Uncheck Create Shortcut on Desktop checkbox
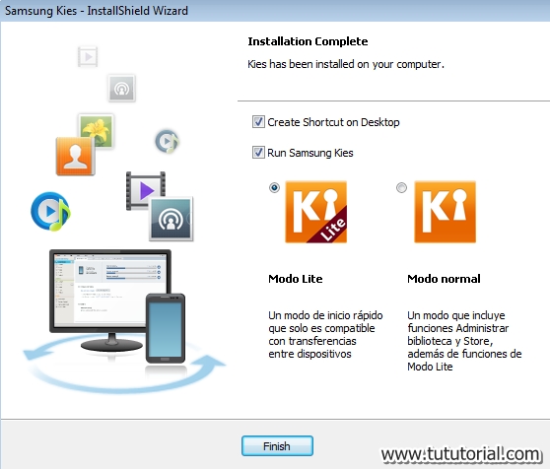The width and height of the screenshot is (550, 469). [258, 122]
